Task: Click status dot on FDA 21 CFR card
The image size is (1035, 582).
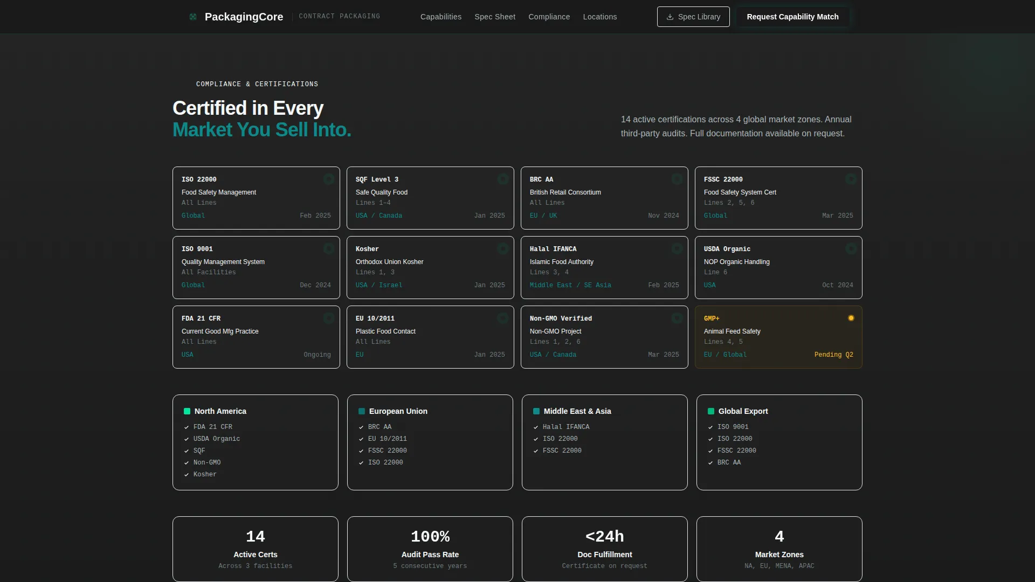Action: coord(329,318)
